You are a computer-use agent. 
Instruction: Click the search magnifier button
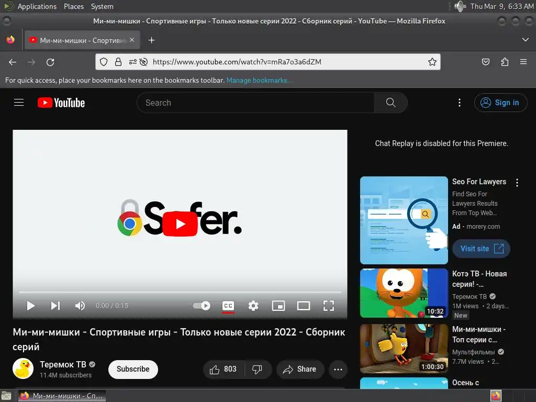390,103
